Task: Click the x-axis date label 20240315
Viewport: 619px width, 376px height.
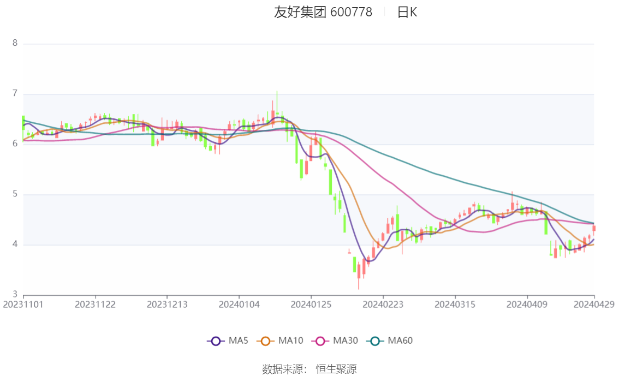Action: pyautogui.click(x=455, y=305)
